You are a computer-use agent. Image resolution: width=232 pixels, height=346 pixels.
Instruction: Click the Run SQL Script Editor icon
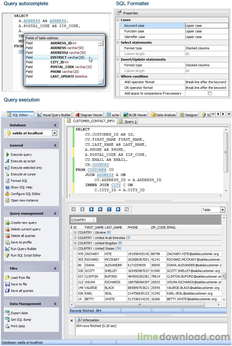[x=7, y=255]
